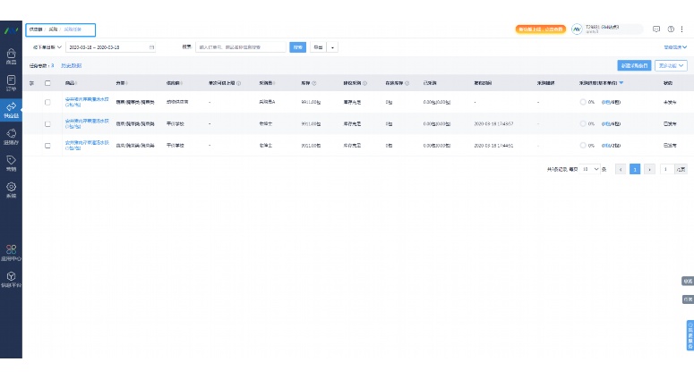Go to next page arrow in pagination

[649, 169]
